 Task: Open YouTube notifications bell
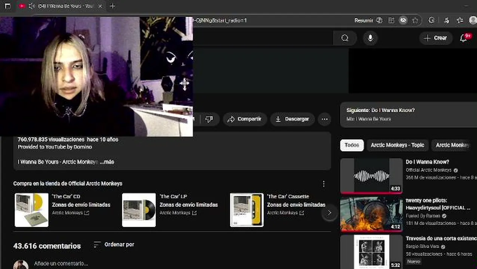click(x=464, y=38)
